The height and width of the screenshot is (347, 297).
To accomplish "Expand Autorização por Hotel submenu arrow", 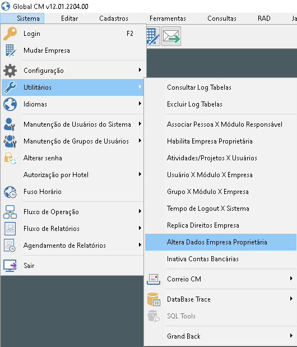I will pos(140,174).
